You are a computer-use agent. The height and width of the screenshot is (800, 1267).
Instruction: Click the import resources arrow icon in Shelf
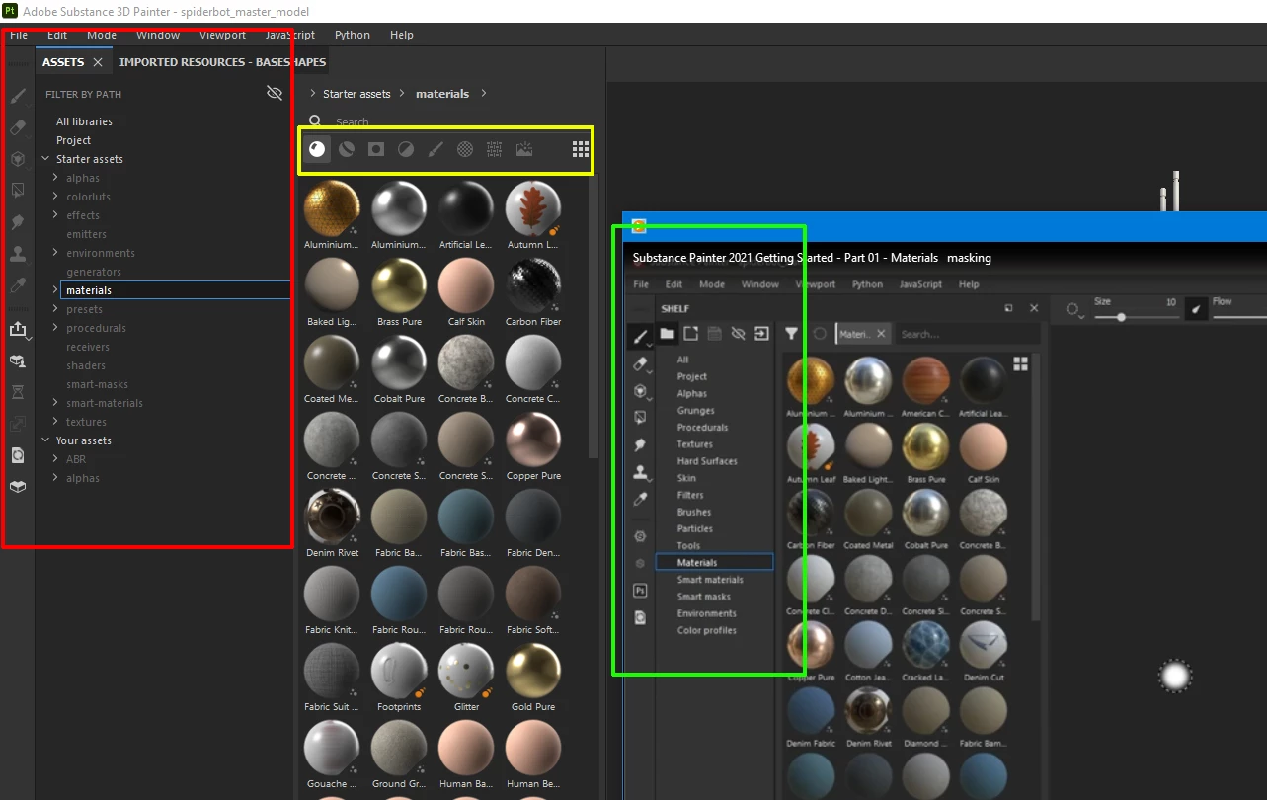761,334
